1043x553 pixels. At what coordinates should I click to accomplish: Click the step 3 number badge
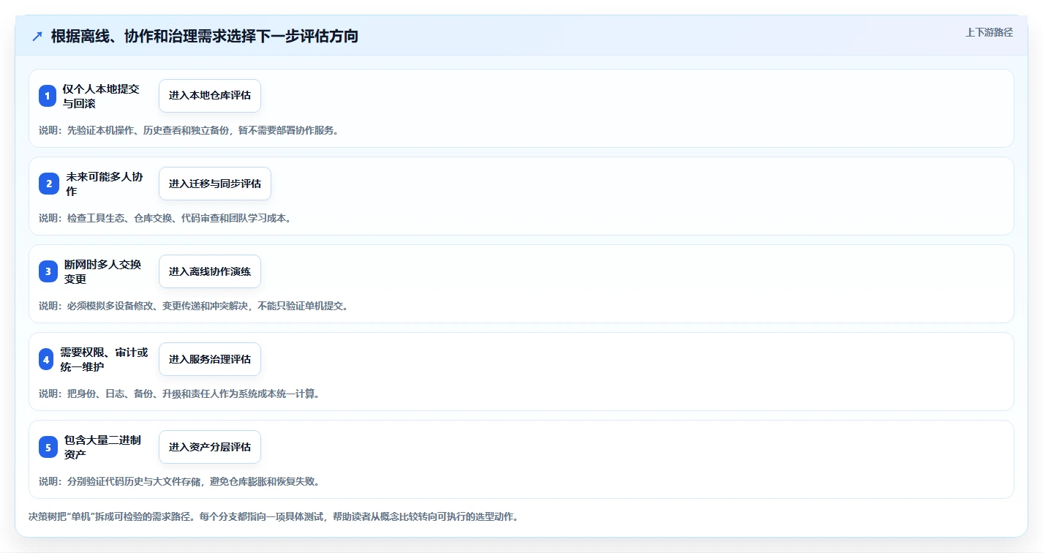click(48, 271)
